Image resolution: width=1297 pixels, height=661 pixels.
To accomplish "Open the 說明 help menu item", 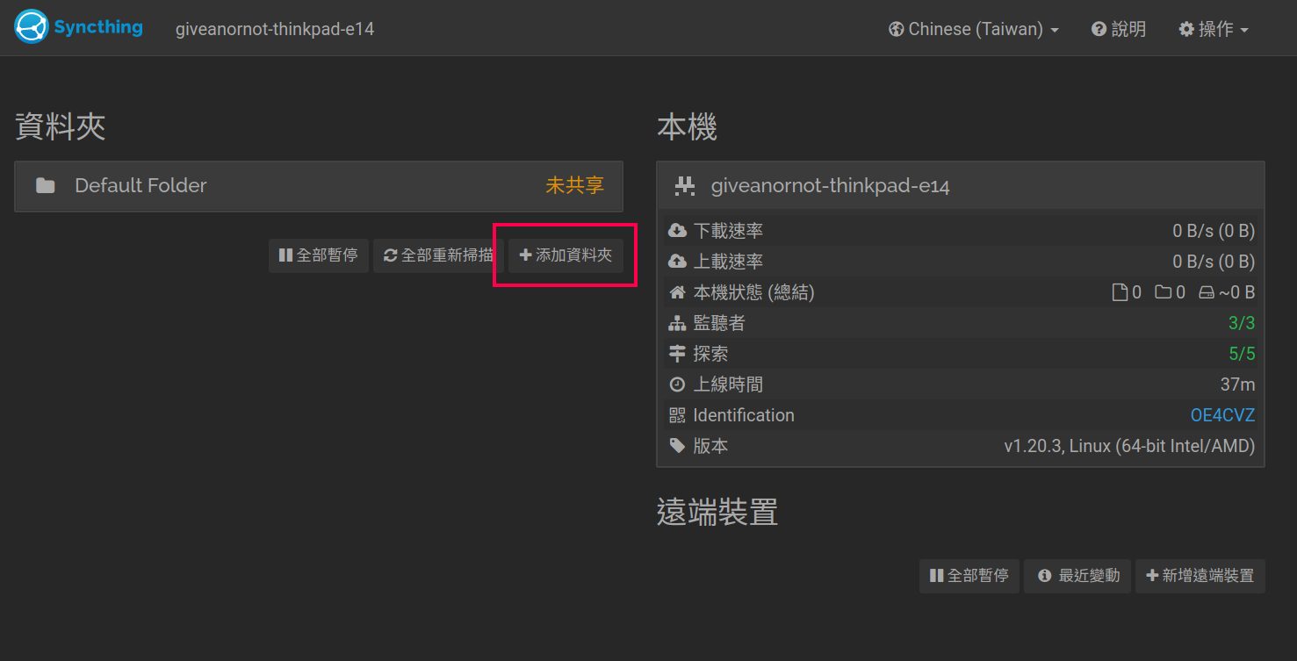I will point(1119,29).
